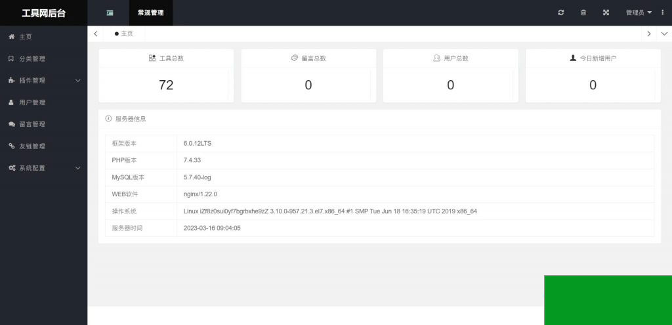Click the gears icon beside 系统配置

point(12,168)
